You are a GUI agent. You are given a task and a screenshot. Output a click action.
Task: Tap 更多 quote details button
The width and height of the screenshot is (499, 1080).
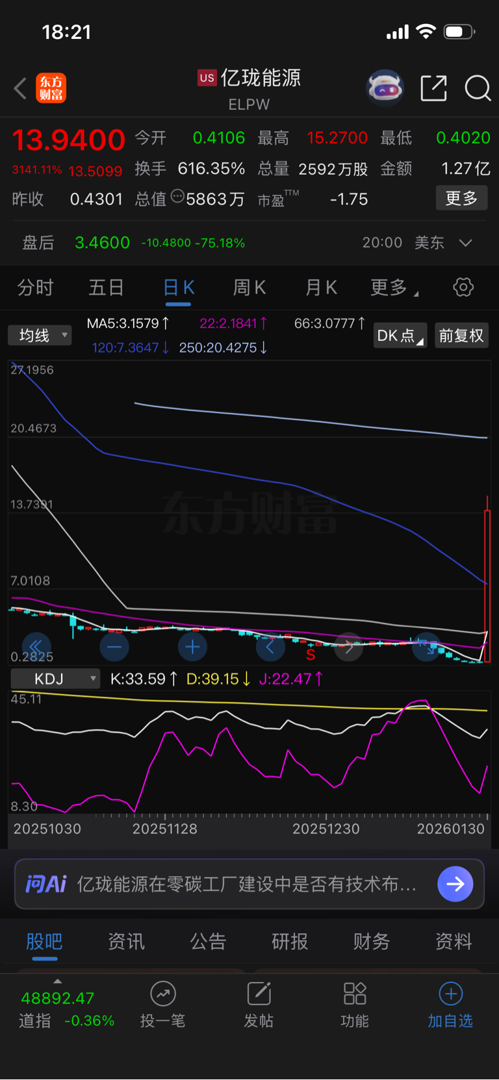tap(461, 198)
